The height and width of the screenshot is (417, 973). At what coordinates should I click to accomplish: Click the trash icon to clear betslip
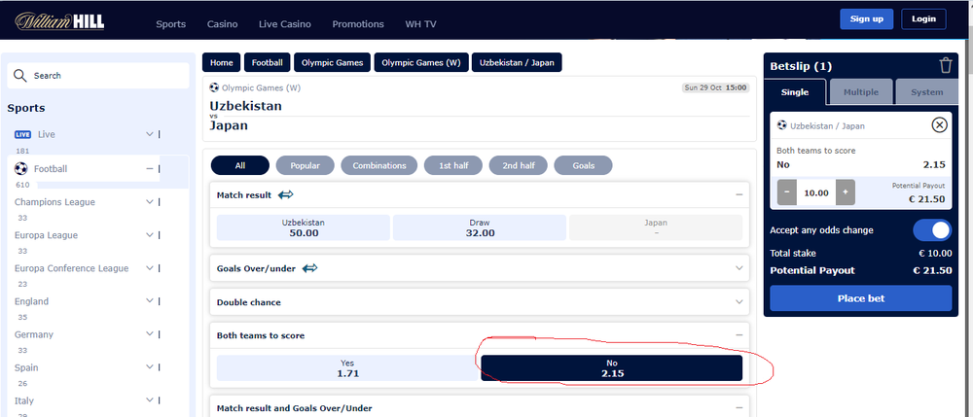click(x=945, y=66)
